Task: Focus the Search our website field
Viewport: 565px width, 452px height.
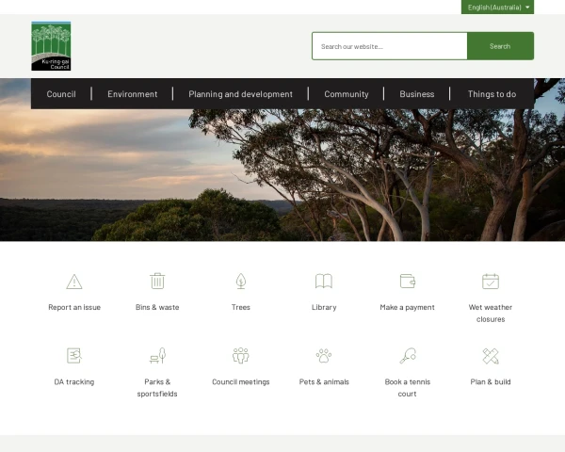Action: click(389, 46)
